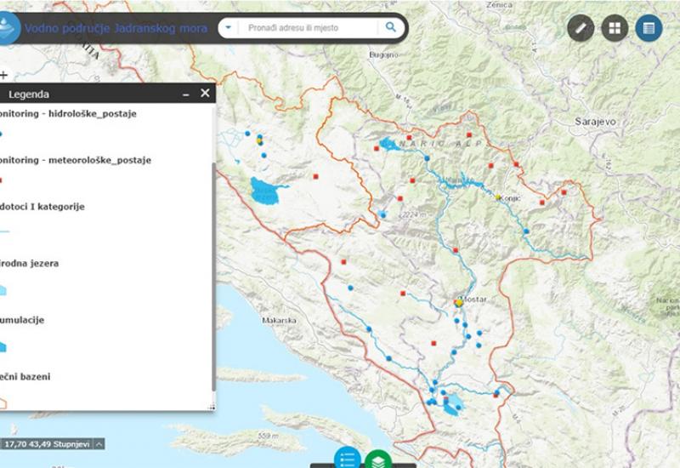Open the legend list widget at bottom
The height and width of the screenshot is (468, 680).
click(x=348, y=458)
